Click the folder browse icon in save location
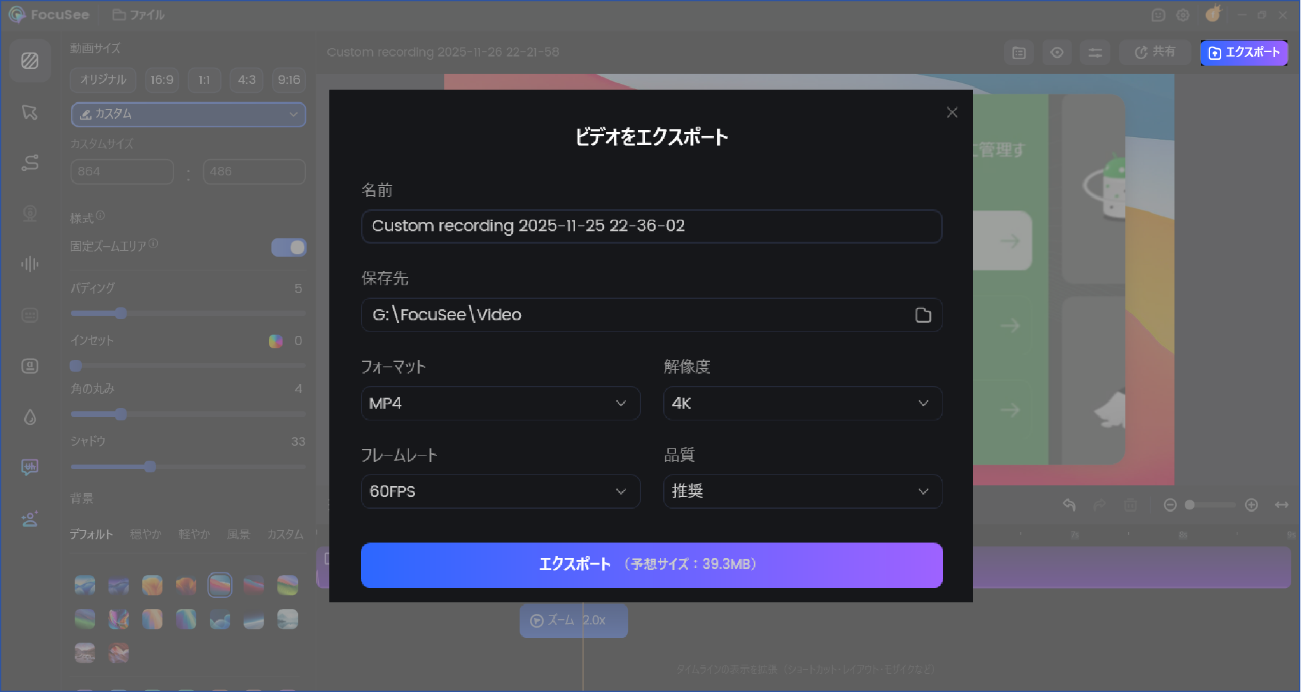The height and width of the screenshot is (692, 1301). tap(923, 315)
